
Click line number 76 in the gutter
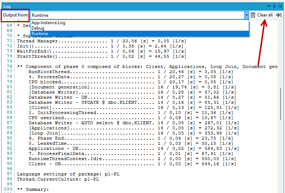click(10, 67)
